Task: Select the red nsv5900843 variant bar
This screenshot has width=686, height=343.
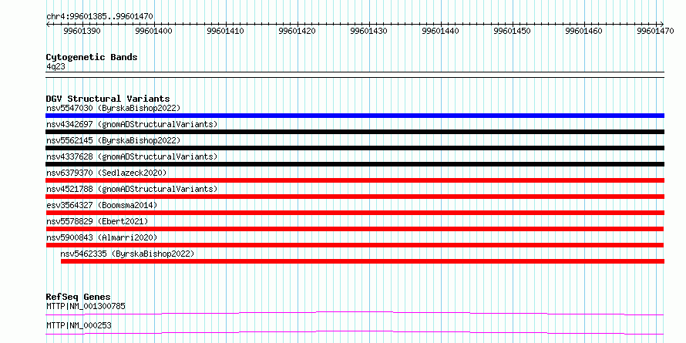Action: [x=355, y=245]
